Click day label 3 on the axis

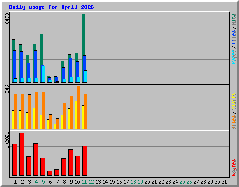(x=29, y=182)
